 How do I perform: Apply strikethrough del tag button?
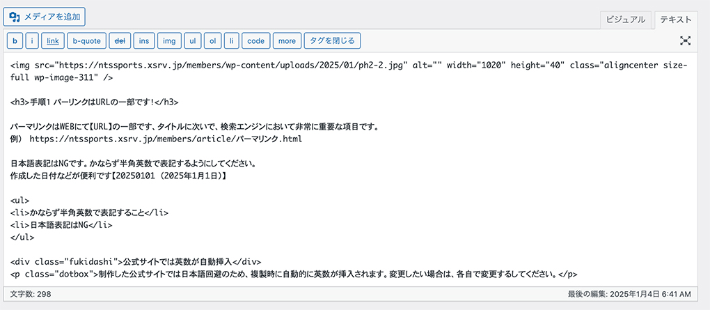pyautogui.click(x=120, y=41)
